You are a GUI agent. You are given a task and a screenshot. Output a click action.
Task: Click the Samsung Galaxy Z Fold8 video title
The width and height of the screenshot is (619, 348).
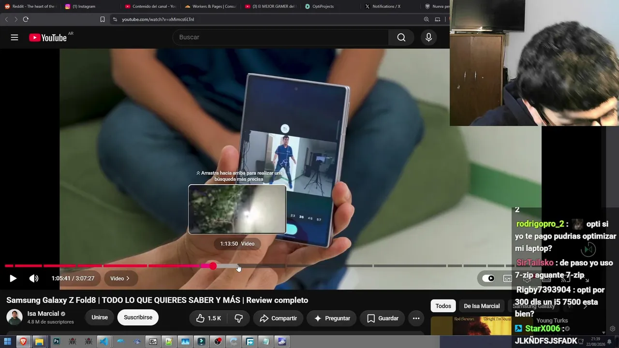[x=157, y=300]
